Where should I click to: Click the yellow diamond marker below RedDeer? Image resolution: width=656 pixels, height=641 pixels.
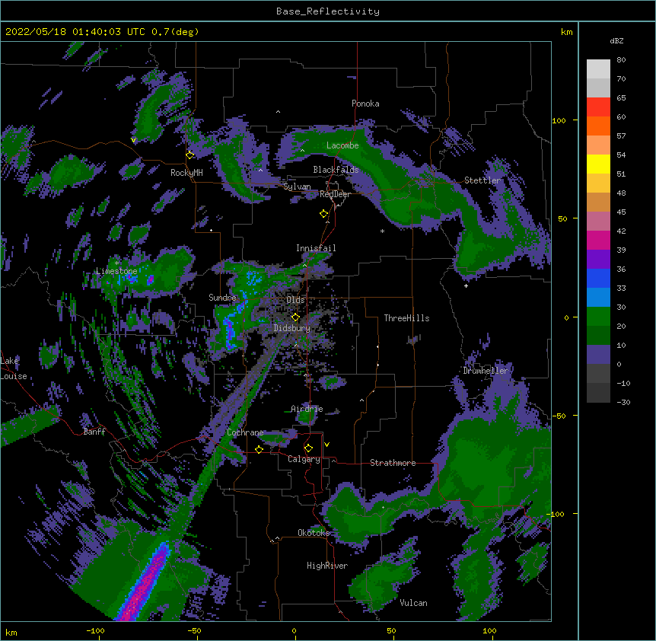click(x=324, y=214)
